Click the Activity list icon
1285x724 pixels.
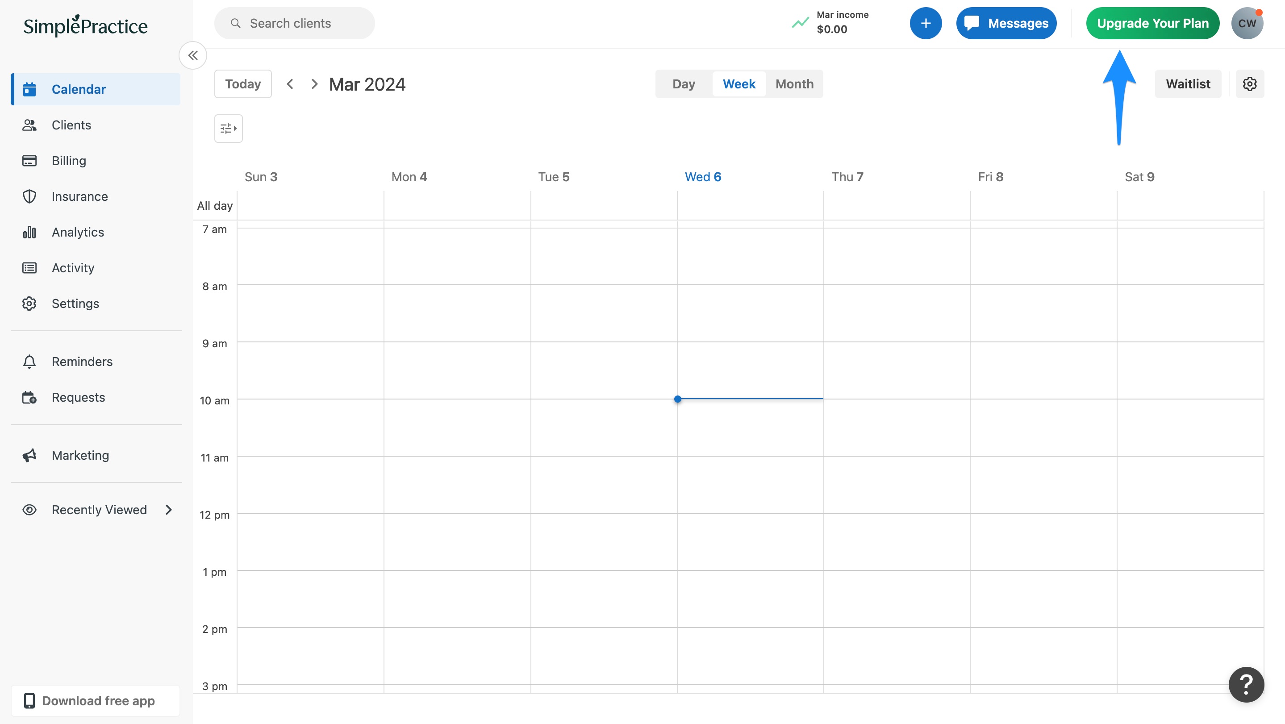[29, 268]
